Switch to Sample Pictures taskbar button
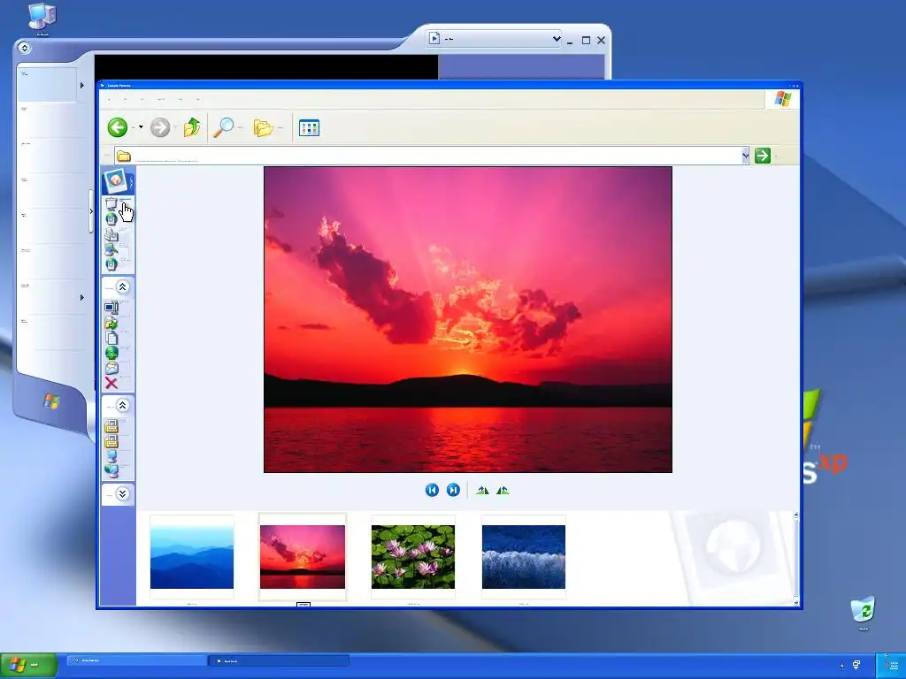Image resolution: width=906 pixels, height=679 pixels. coord(279,660)
